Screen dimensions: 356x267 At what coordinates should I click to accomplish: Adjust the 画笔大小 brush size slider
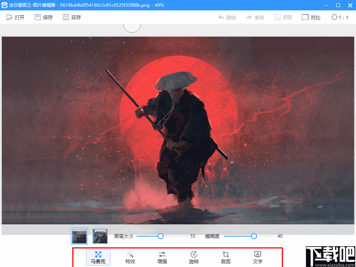coord(160,236)
